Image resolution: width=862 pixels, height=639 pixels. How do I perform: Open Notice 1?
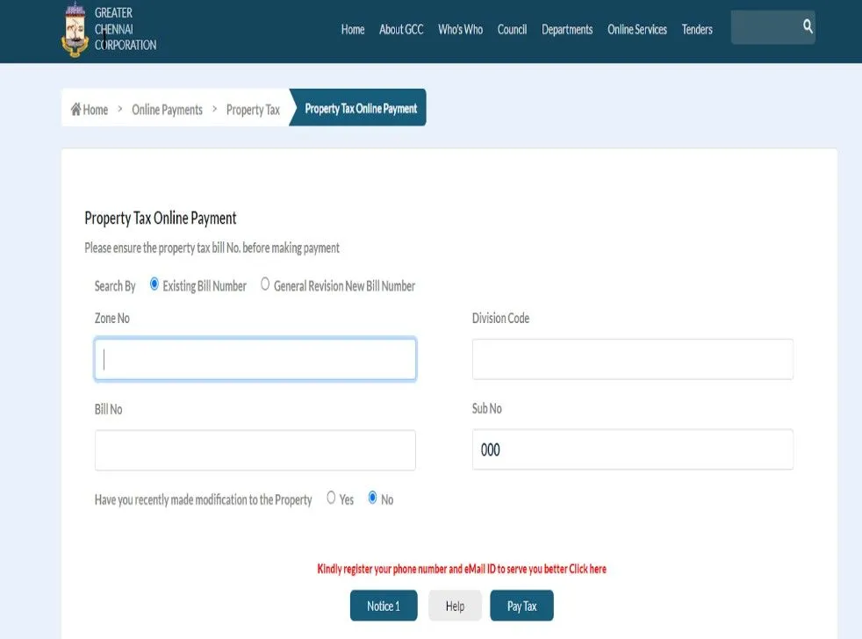coord(384,606)
